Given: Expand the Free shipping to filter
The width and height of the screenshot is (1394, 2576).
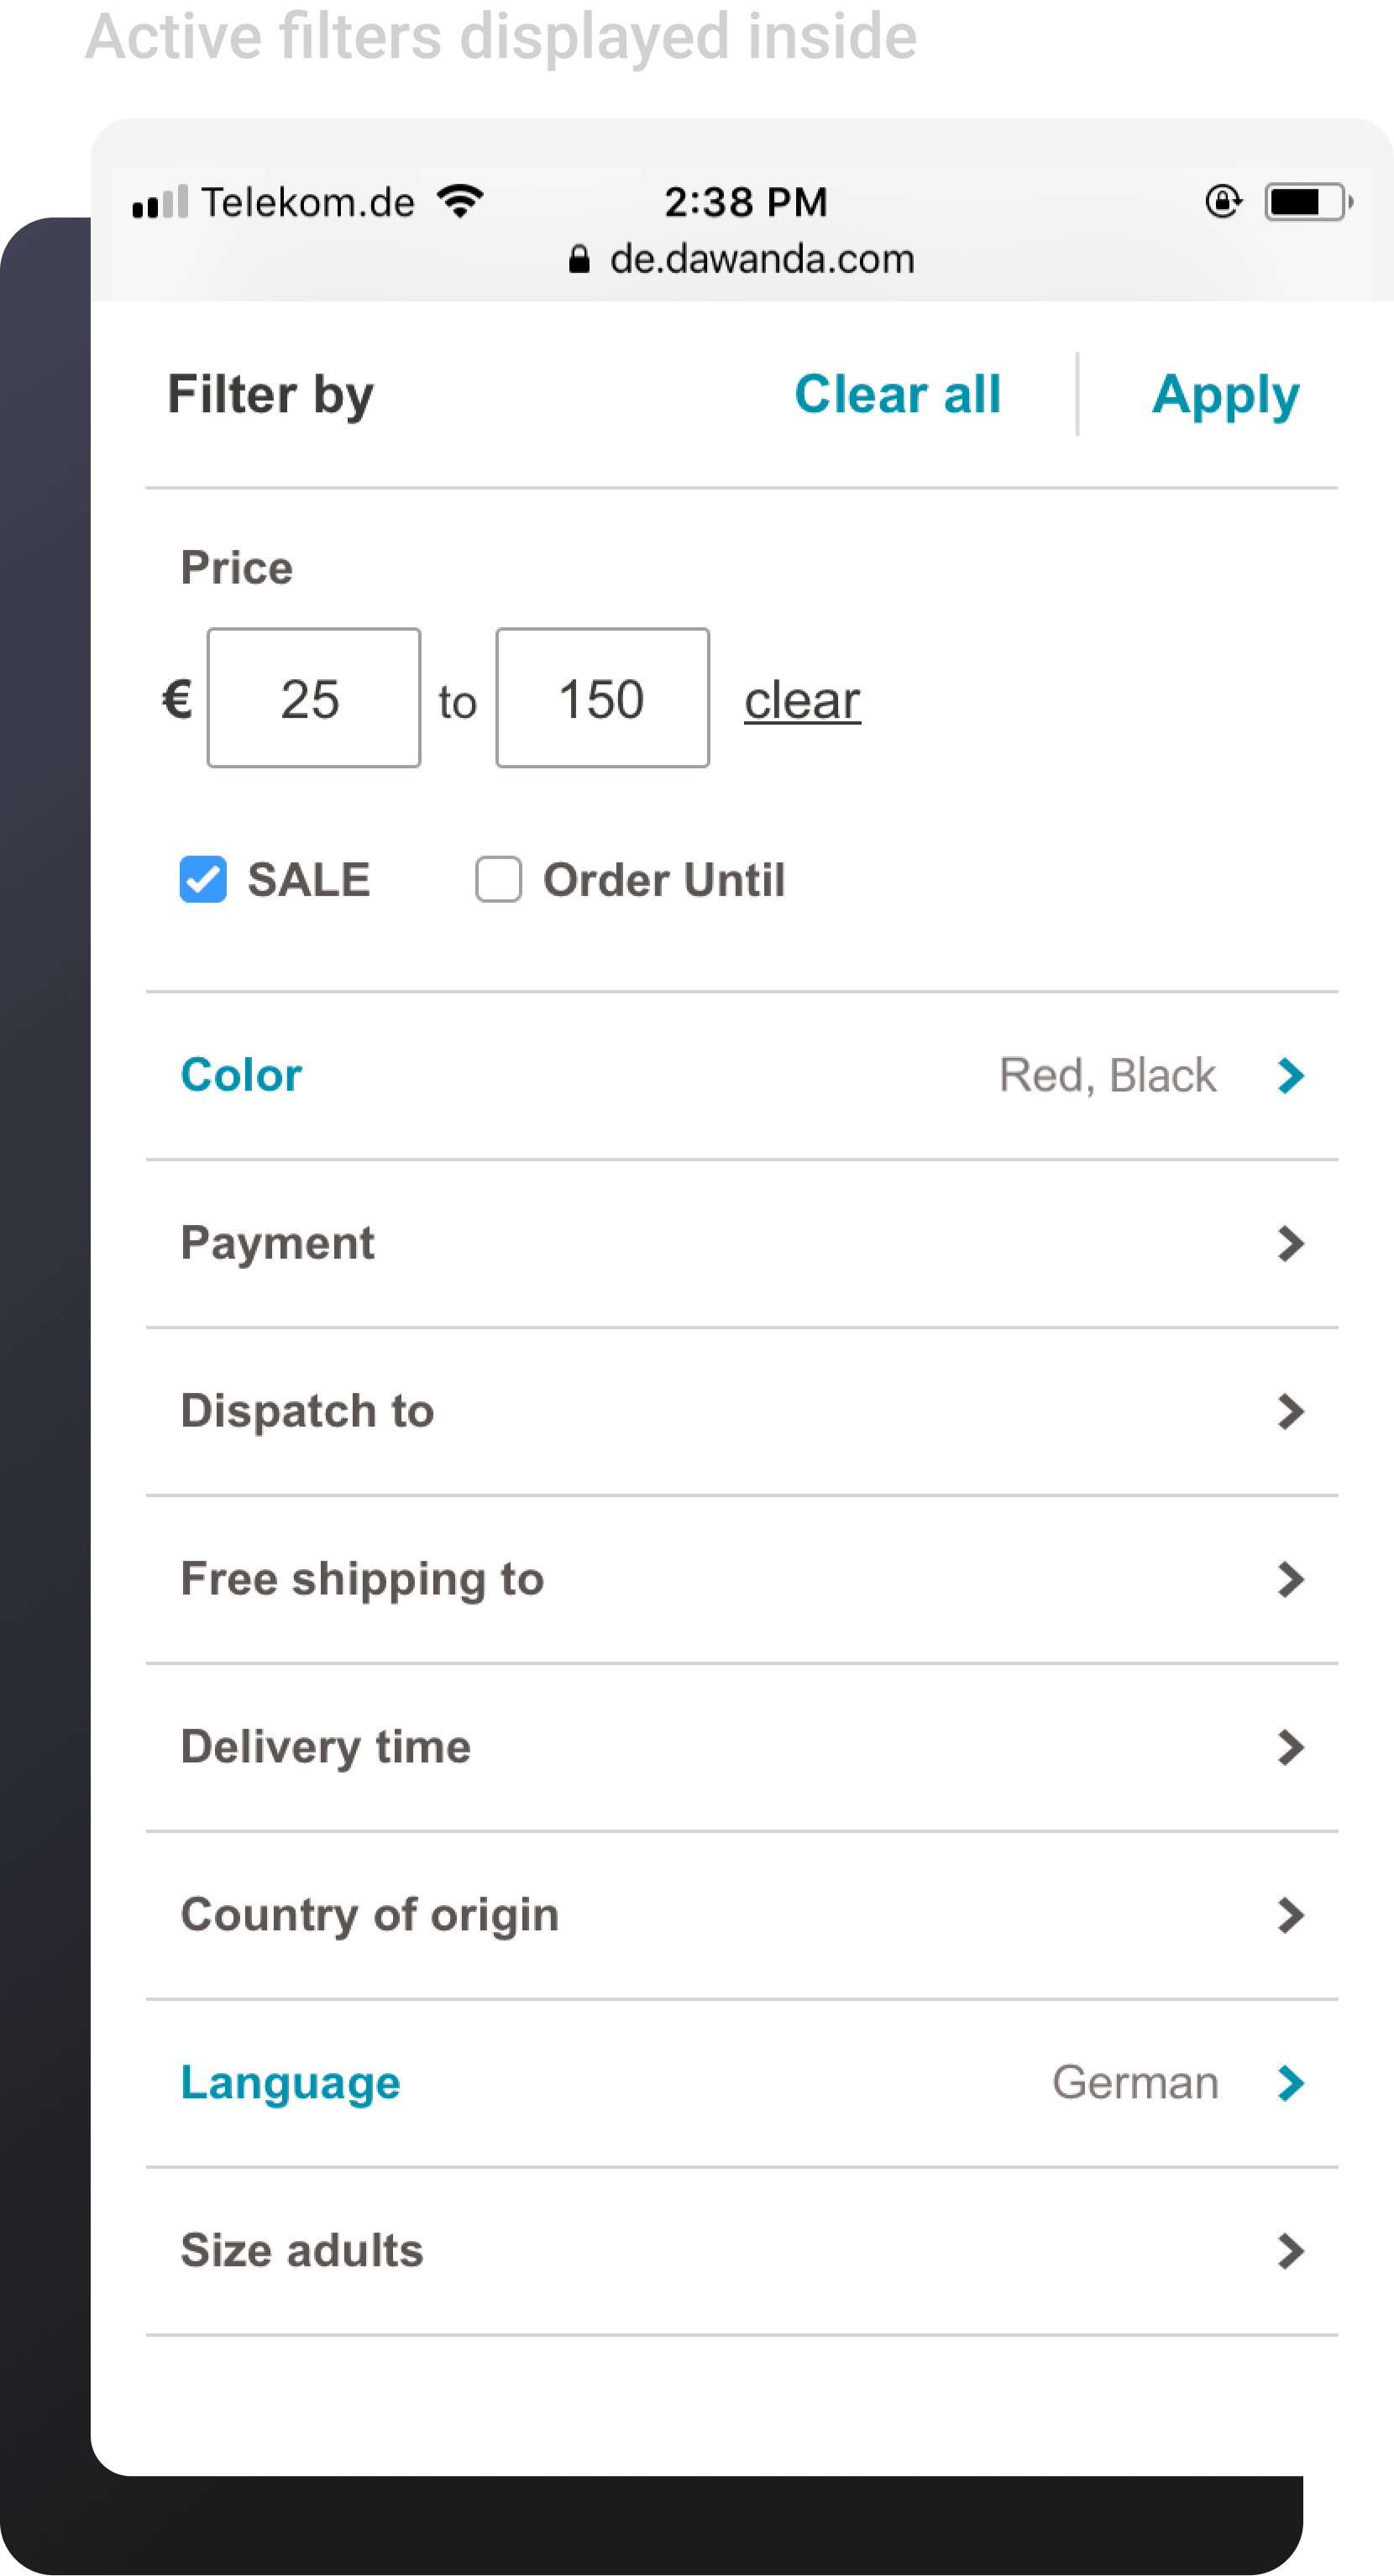Looking at the screenshot, I should [740, 1579].
